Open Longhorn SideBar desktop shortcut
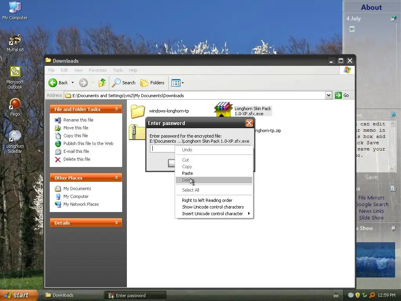 click(15, 142)
